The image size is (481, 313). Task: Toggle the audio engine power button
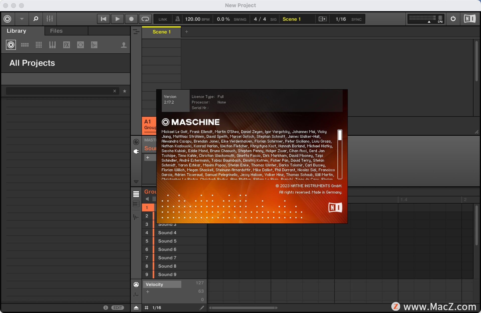pos(453,19)
